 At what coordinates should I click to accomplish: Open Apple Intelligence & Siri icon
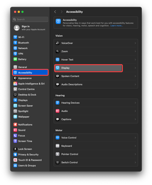click(15, 84)
